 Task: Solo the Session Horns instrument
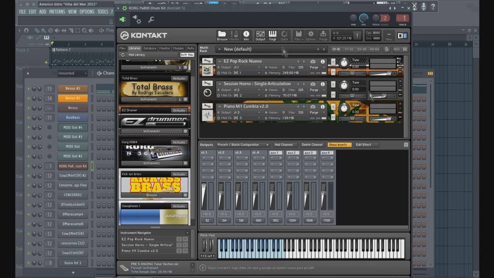click(333, 84)
